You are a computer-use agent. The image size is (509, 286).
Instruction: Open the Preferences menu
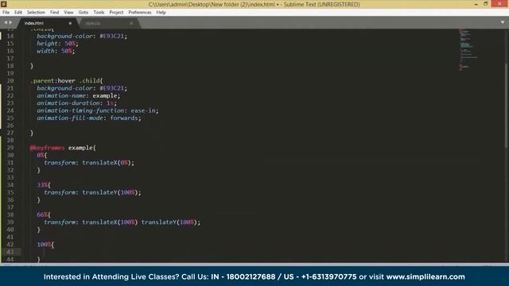[140, 13]
